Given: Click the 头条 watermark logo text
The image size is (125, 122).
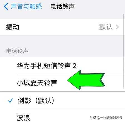Looking at the screenshot, I should [x=93, y=118].
